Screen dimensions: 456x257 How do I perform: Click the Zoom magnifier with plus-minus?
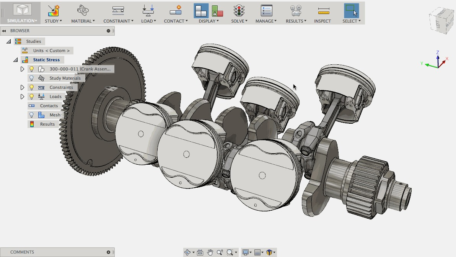(220, 252)
